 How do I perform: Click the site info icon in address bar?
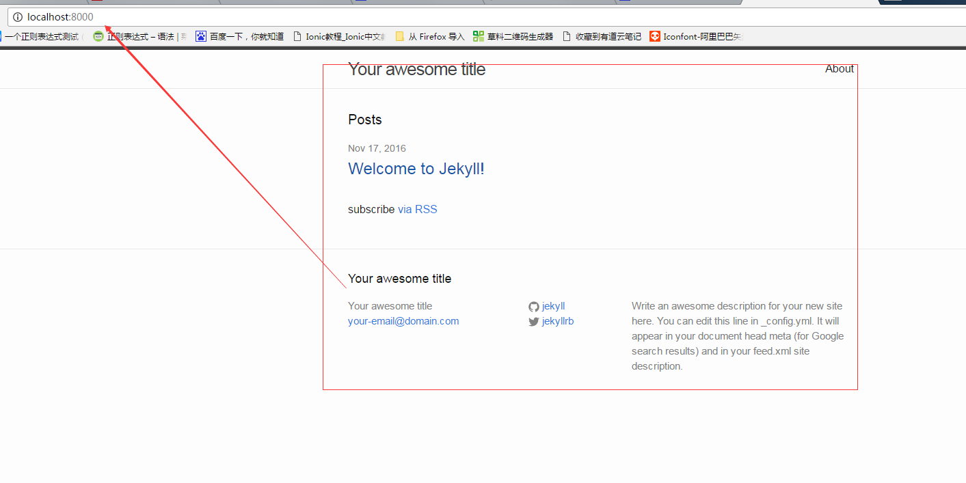(x=18, y=17)
